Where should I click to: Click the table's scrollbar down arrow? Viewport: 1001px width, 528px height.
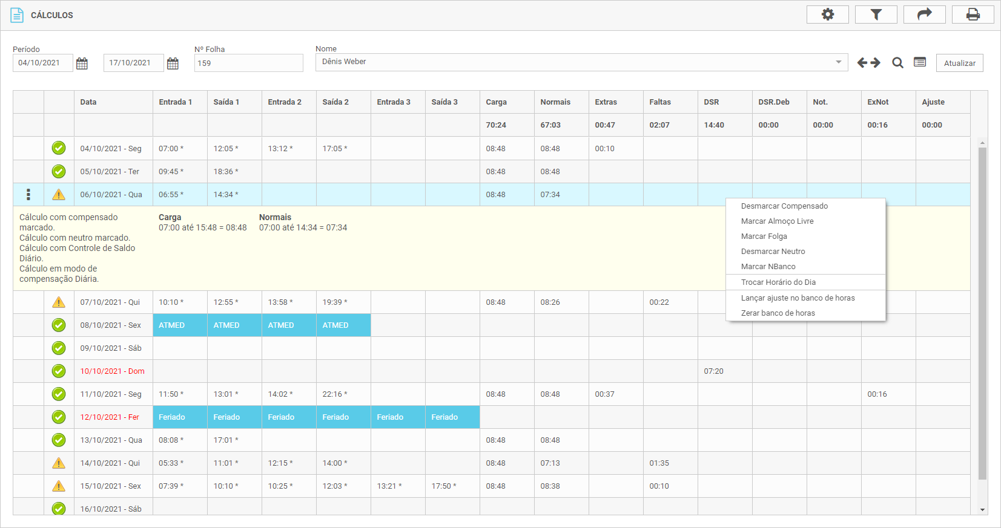(x=982, y=510)
